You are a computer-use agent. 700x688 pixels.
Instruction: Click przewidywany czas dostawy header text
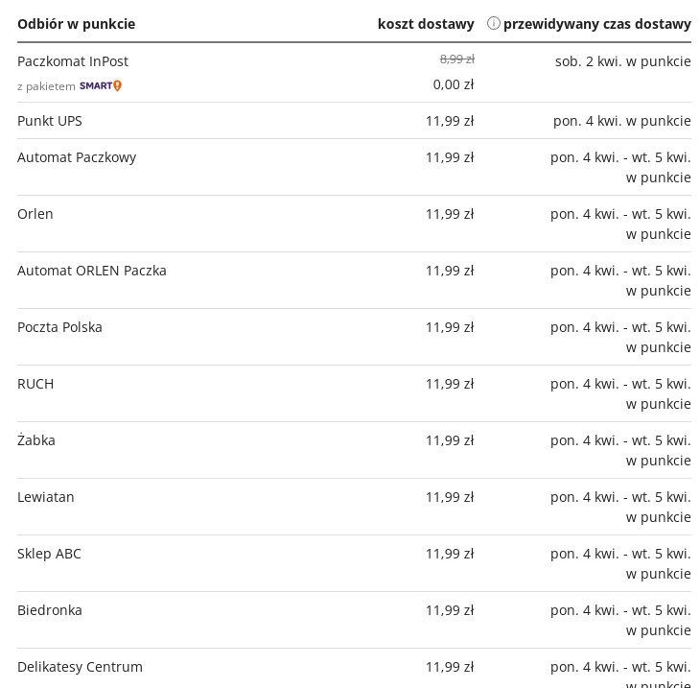[x=596, y=24]
